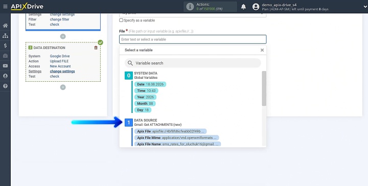Screen dimensions: 368x186
Task: Close the Select a variable panel
Action: tap(262, 50)
